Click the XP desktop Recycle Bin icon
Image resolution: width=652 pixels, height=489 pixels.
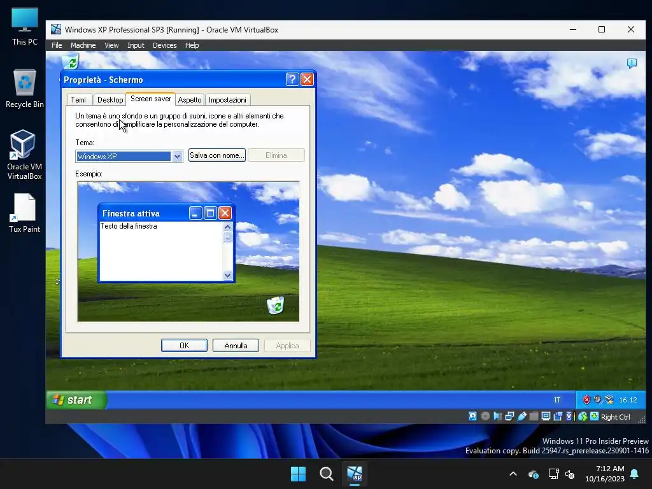71,62
